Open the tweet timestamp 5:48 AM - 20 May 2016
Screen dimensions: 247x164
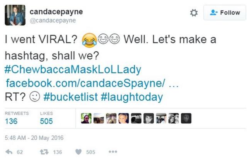(34, 138)
